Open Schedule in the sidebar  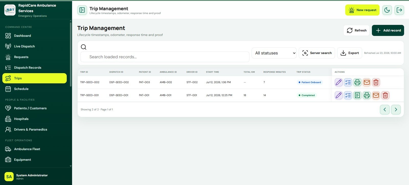[35, 89]
